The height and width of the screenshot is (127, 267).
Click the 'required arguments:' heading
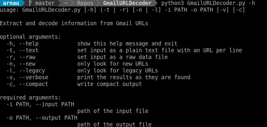click(31, 97)
